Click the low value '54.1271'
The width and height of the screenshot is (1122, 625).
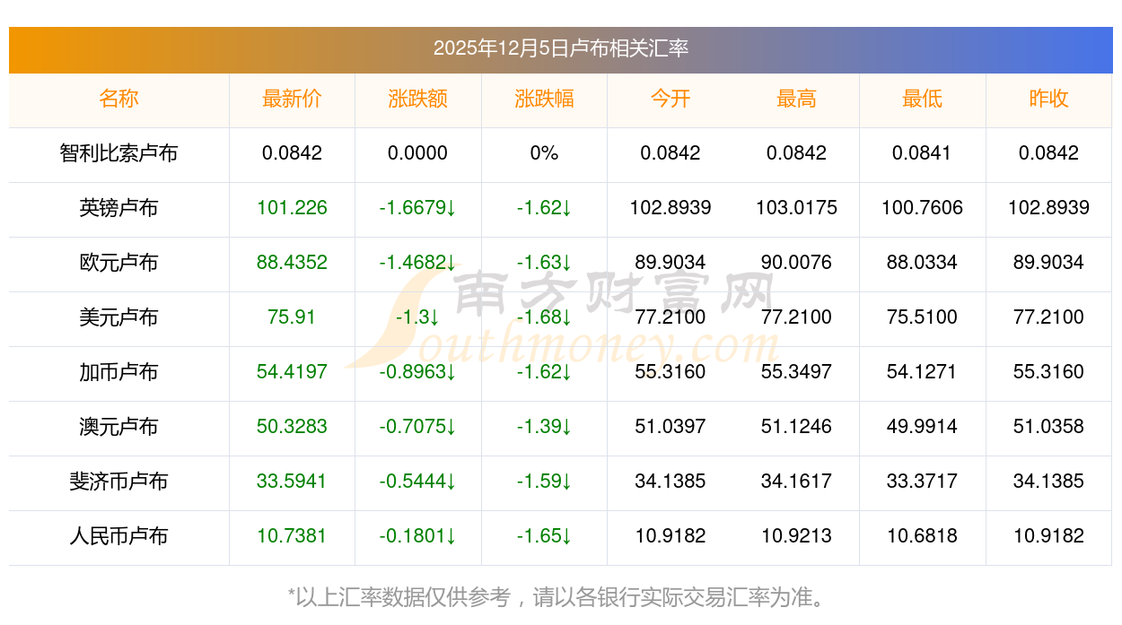click(x=923, y=372)
